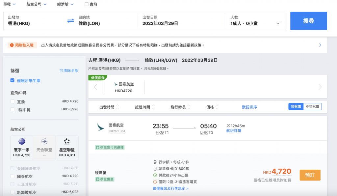Enable the 1程中轉 filter checkbox
The image size is (337, 196).
13,110
